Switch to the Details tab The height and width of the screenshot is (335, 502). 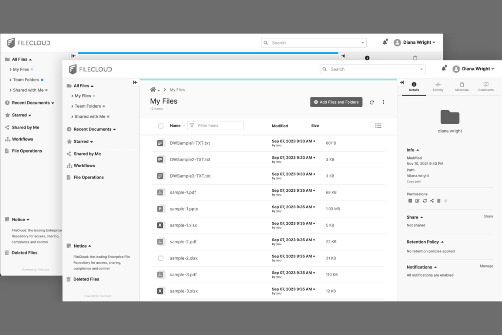point(414,86)
